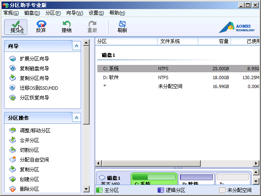Click left sidebar scroll-down arrow

(x=86, y=189)
